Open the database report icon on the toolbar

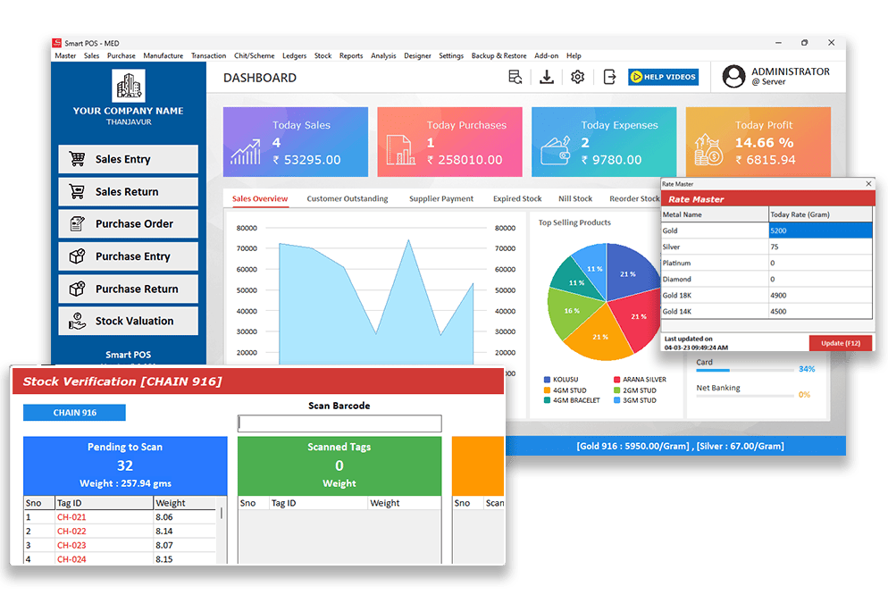515,77
